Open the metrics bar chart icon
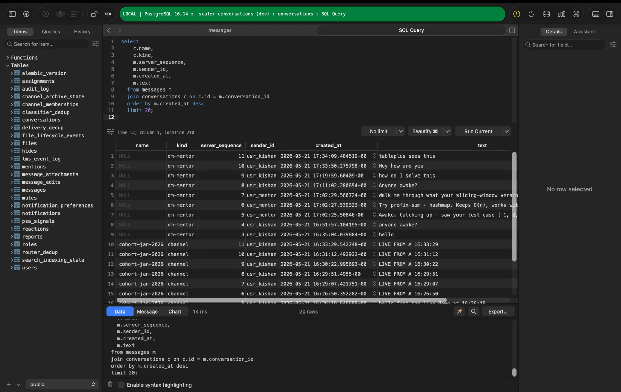 click(562, 14)
